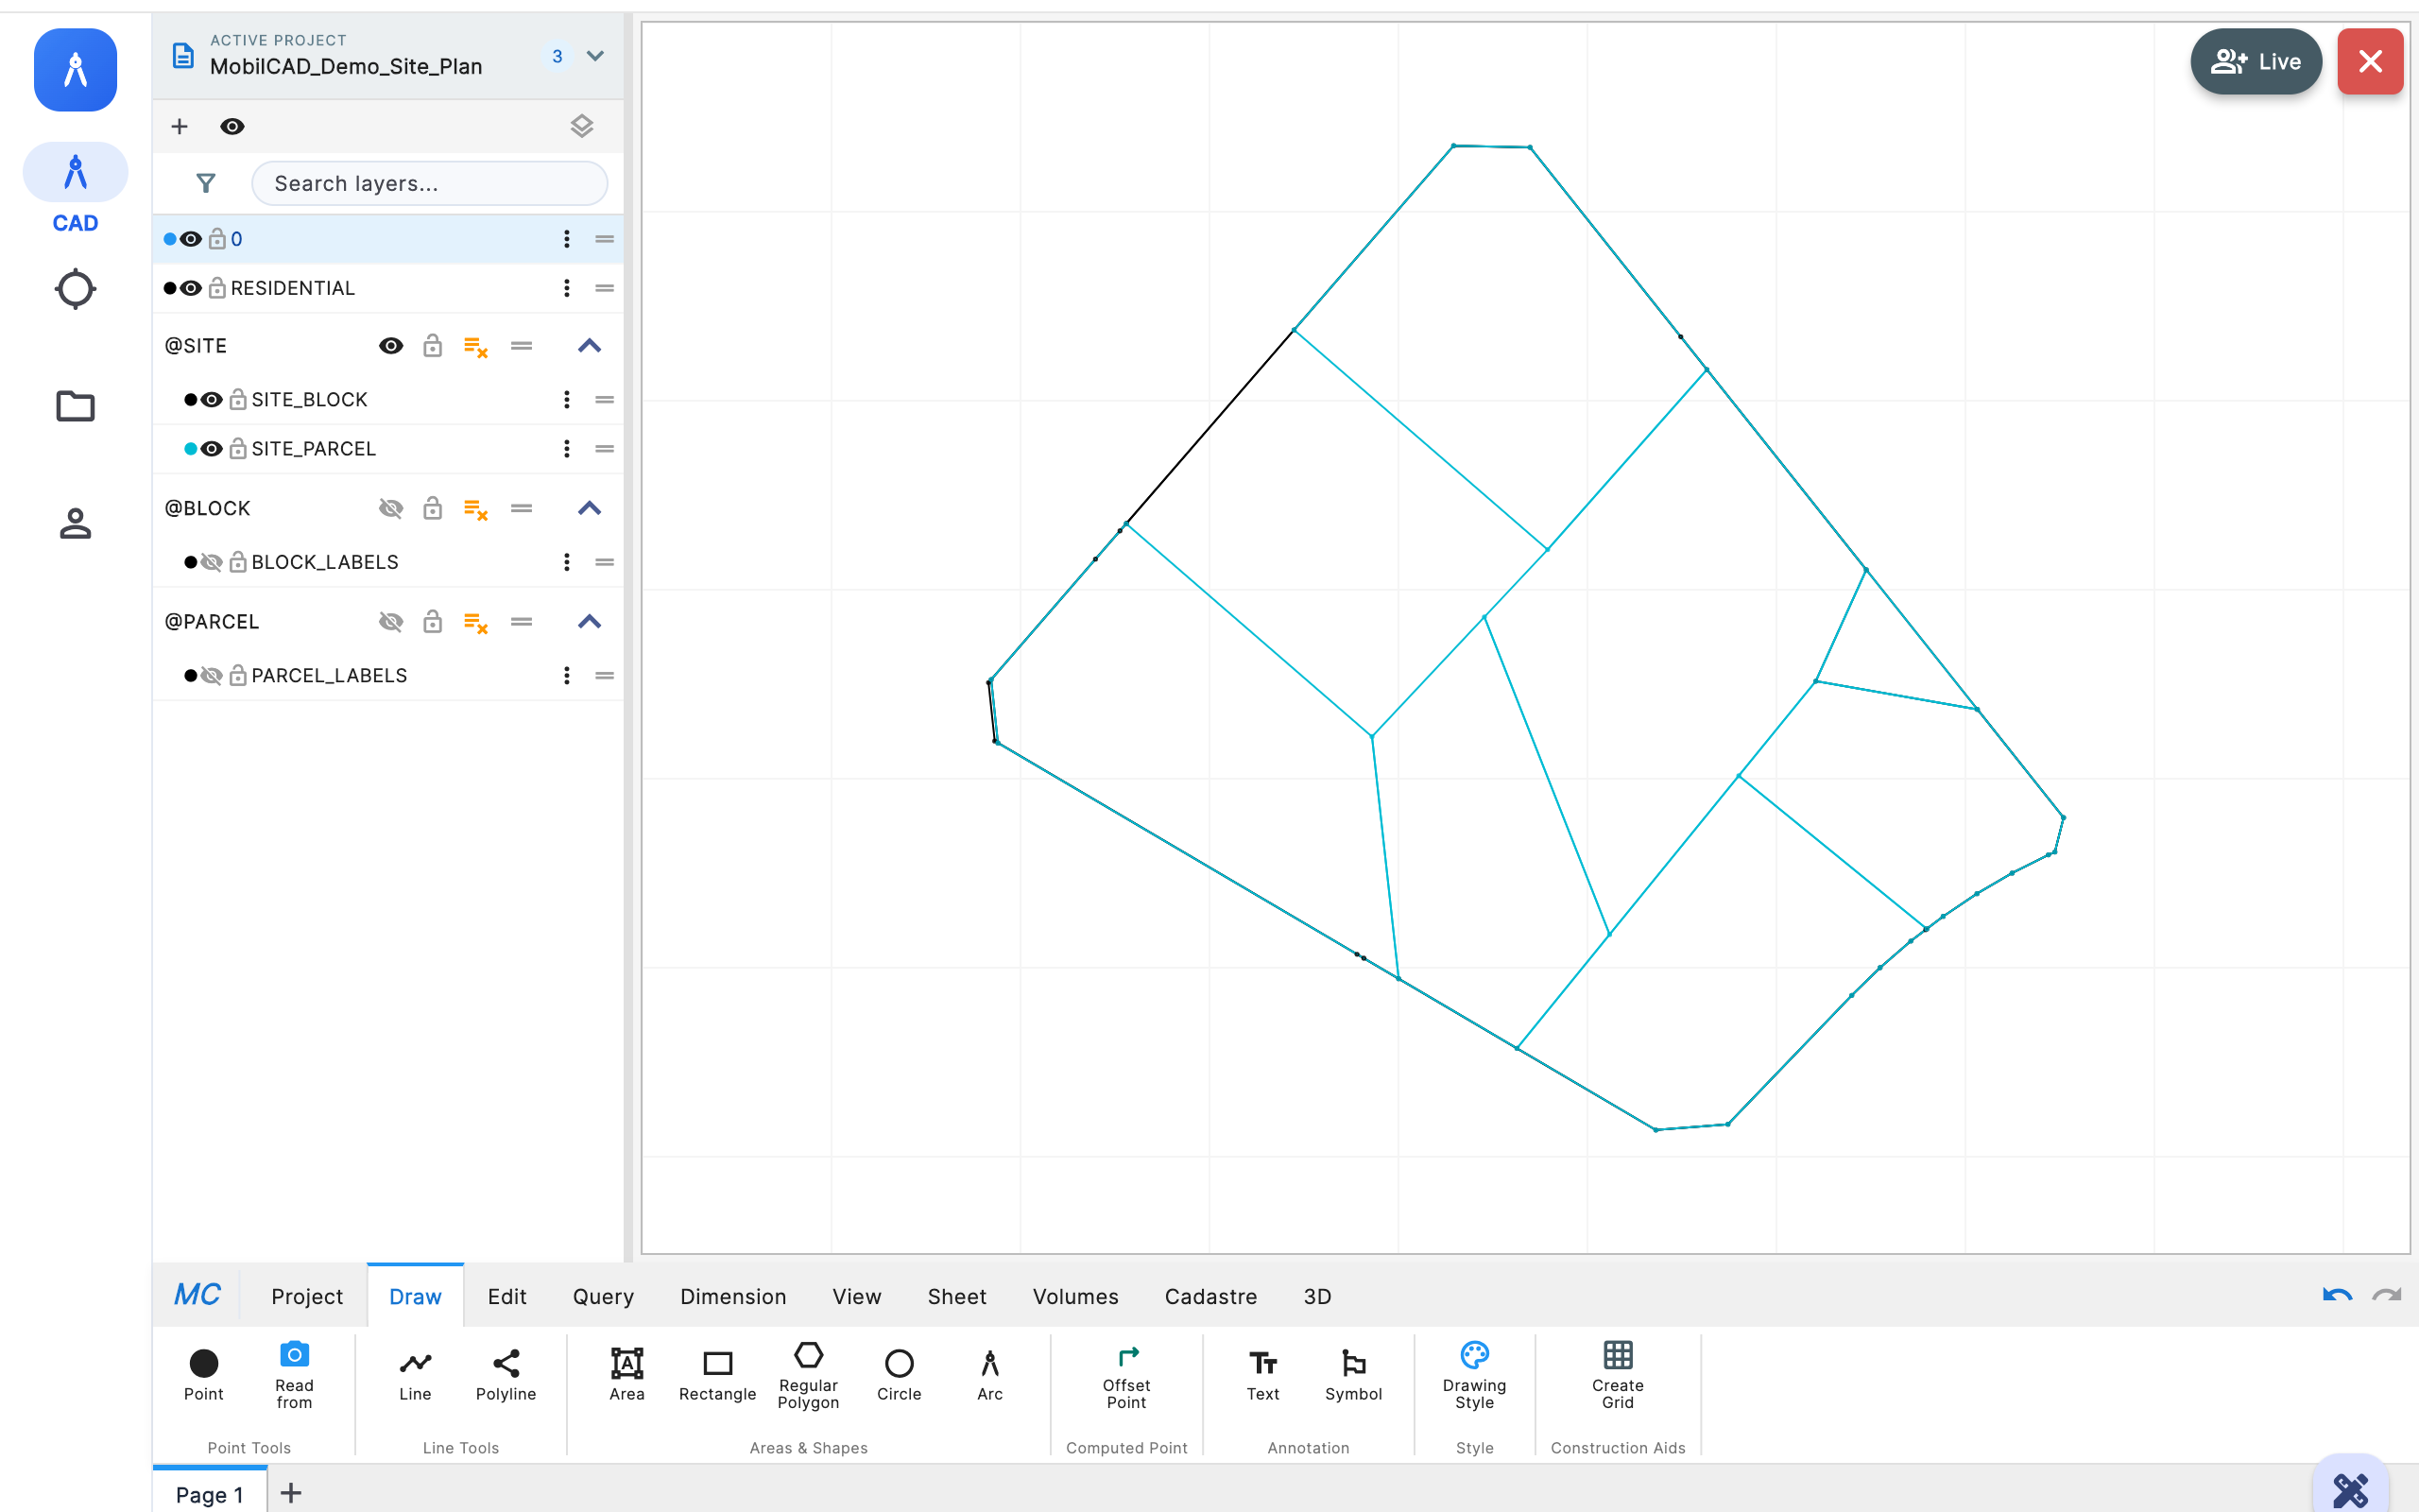Select the Point tool
Image resolution: width=2419 pixels, height=1512 pixels.
point(203,1375)
